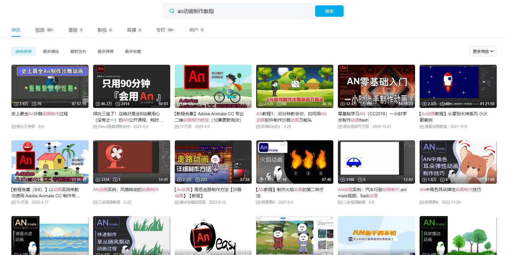
Task: Open the rocket animation video thumbnail
Action: [x=458, y=86]
